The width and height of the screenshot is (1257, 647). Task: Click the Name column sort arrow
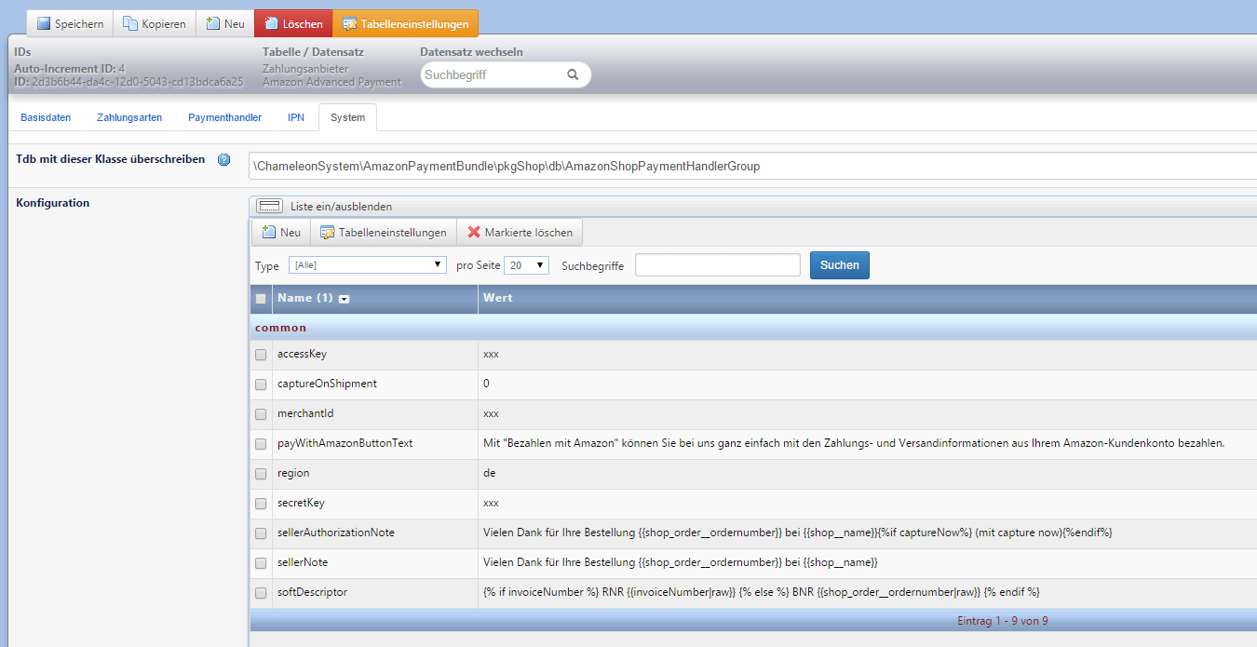pyautogui.click(x=345, y=299)
